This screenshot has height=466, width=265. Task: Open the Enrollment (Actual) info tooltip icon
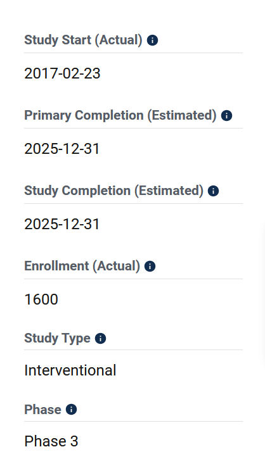150,266
